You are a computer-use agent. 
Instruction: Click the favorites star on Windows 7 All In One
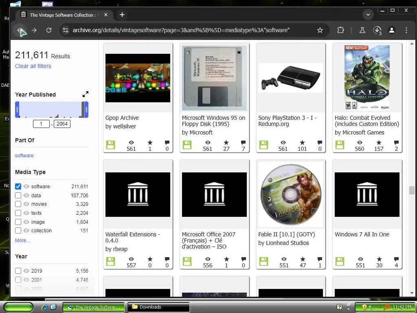tap(379, 259)
